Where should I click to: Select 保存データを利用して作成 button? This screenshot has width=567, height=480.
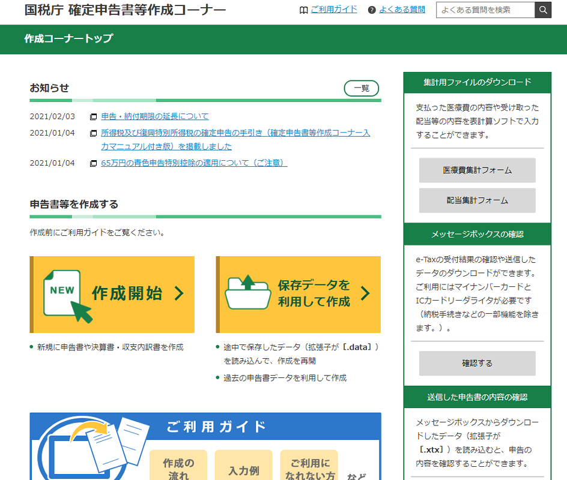point(299,294)
